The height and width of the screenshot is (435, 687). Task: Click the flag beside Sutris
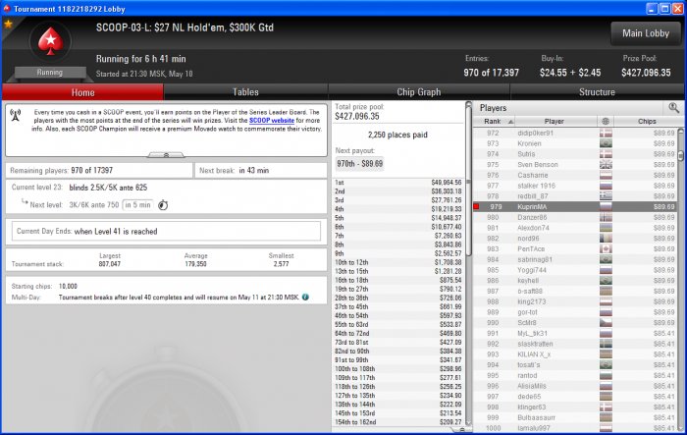[x=606, y=154]
